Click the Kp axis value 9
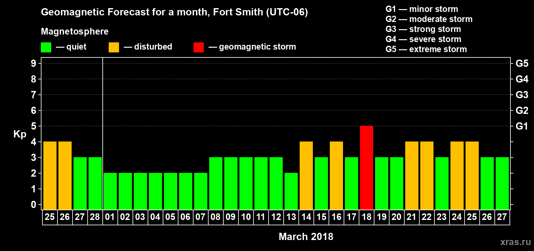Screen dimensions: 534x251 pos(34,63)
